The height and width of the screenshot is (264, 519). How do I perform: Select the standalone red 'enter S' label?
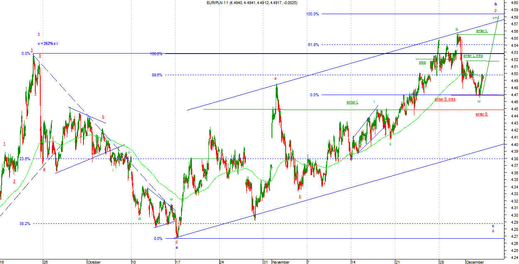(x=482, y=114)
